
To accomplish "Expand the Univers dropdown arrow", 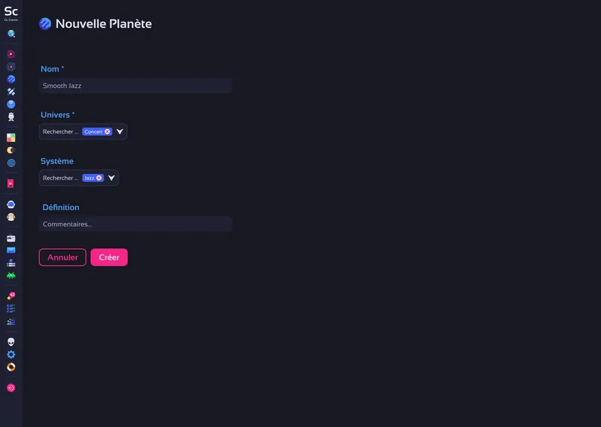I will point(119,132).
